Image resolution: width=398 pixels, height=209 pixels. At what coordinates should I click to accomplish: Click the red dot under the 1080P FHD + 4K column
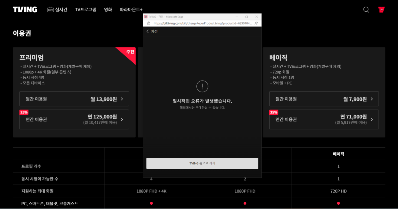(151, 203)
